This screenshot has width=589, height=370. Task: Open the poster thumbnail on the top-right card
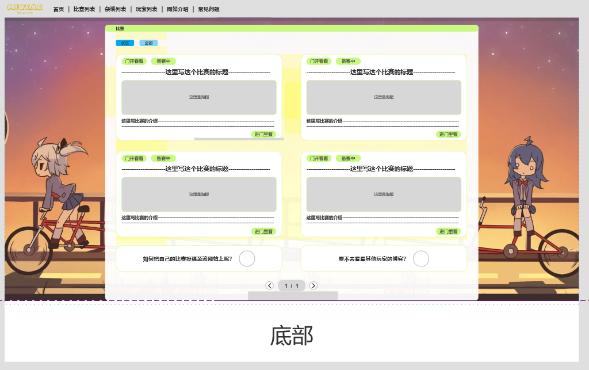pos(384,97)
